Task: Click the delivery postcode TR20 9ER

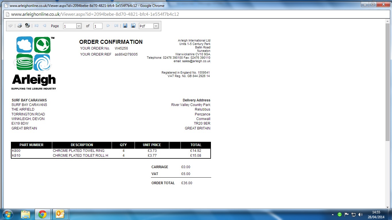Action: 202,123
